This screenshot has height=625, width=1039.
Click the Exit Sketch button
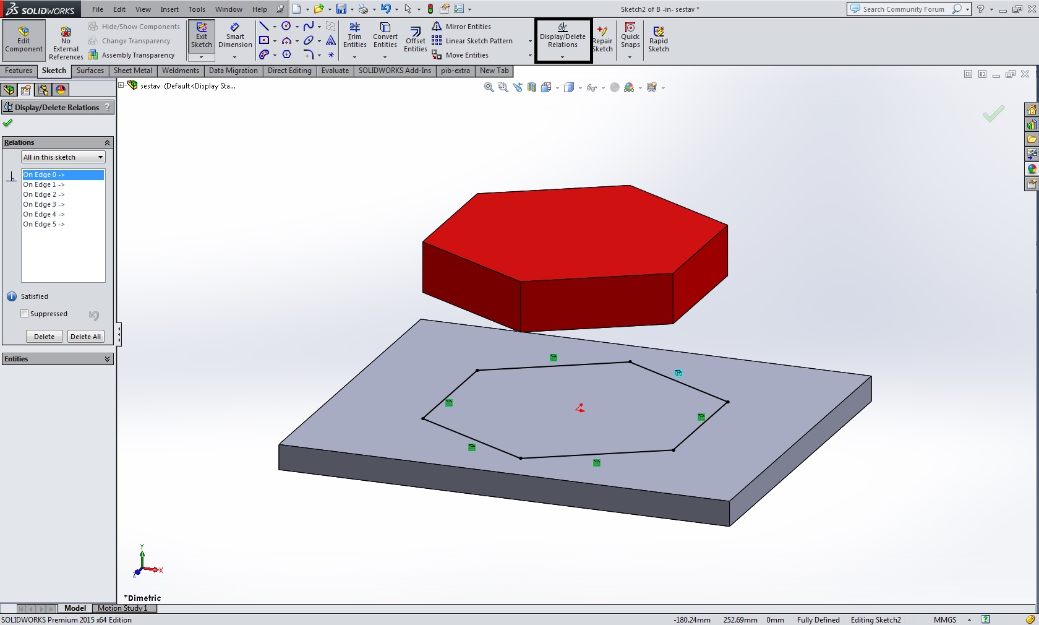point(202,36)
